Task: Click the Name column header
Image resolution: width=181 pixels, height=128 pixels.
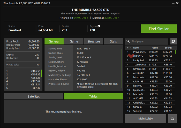Action: pos(136,48)
